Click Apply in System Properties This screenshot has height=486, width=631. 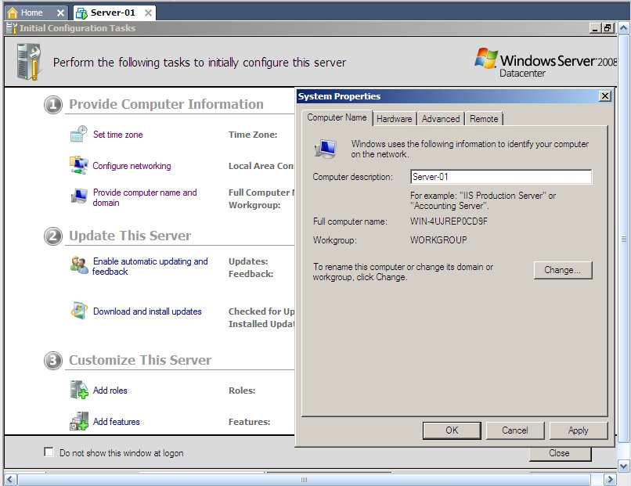(x=579, y=430)
